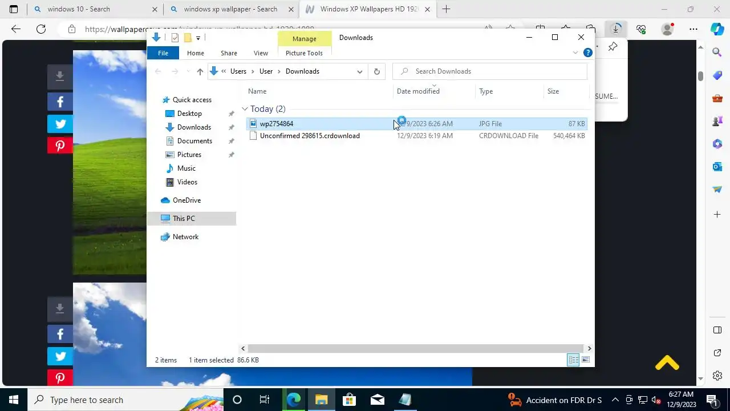Share top wallpaper on Facebook

[x=60, y=102]
